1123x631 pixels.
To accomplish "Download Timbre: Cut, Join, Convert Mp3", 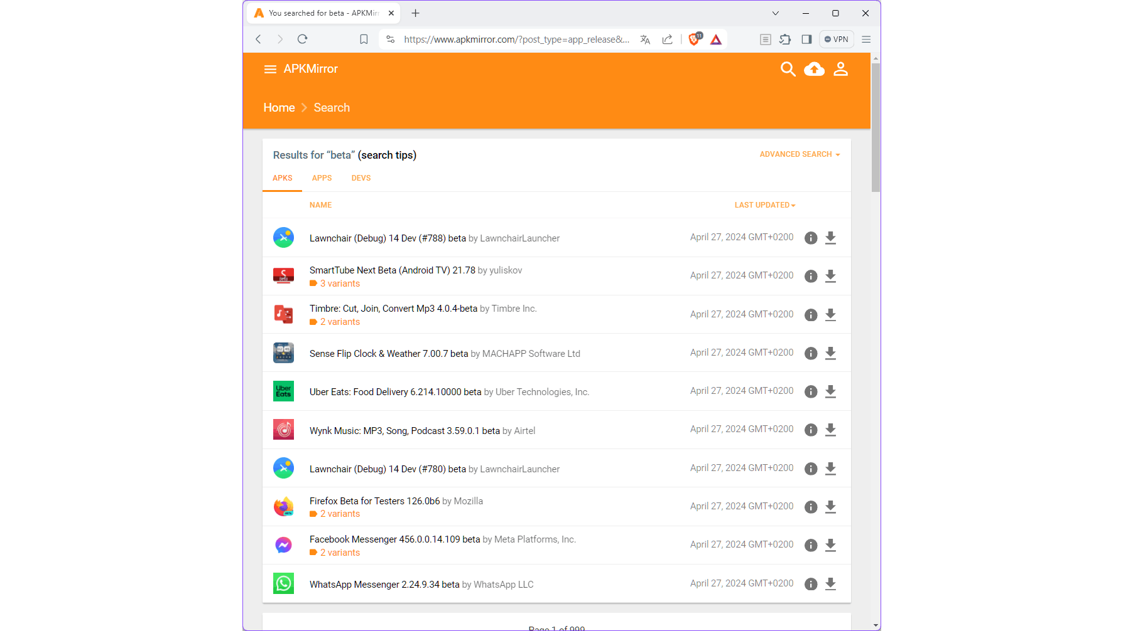I will point(830,315).
